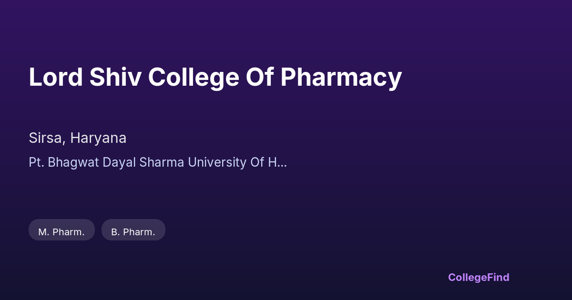Click the truncated ellipsis after University Of H
572x300 pixels.
point(282,163)
